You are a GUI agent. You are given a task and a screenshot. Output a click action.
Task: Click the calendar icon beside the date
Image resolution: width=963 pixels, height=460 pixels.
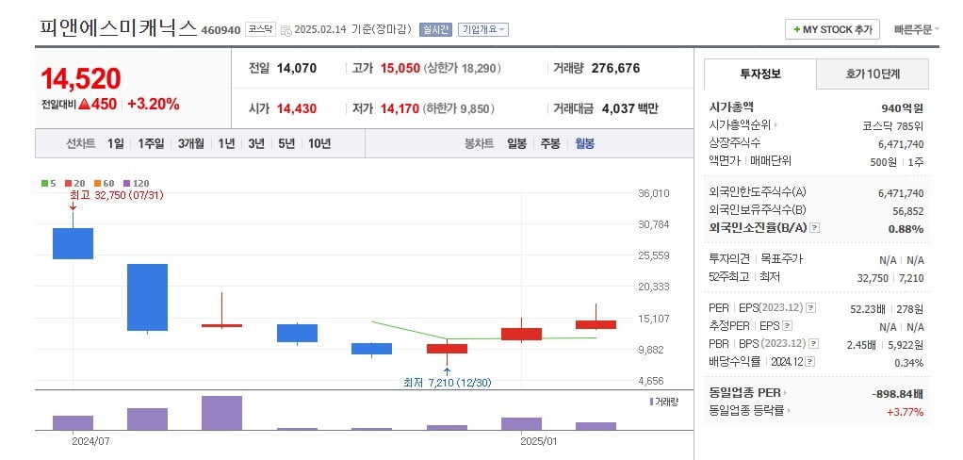(x=286, y=30)
